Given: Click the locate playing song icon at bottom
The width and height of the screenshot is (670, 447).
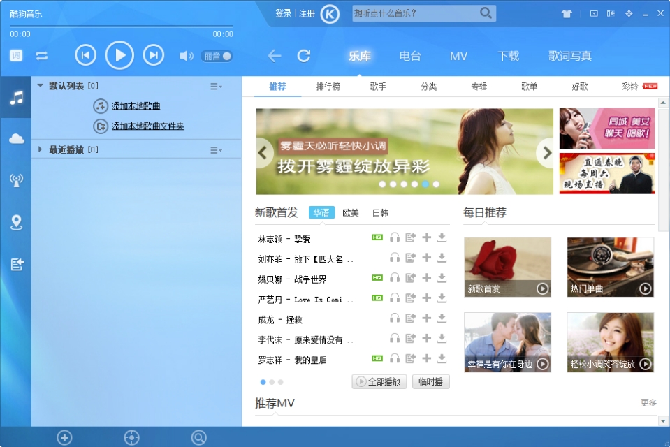Looking at the screenshot, I should [x=130, y=437].
